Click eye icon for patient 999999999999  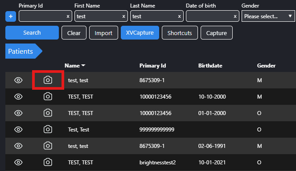point(18,129)
